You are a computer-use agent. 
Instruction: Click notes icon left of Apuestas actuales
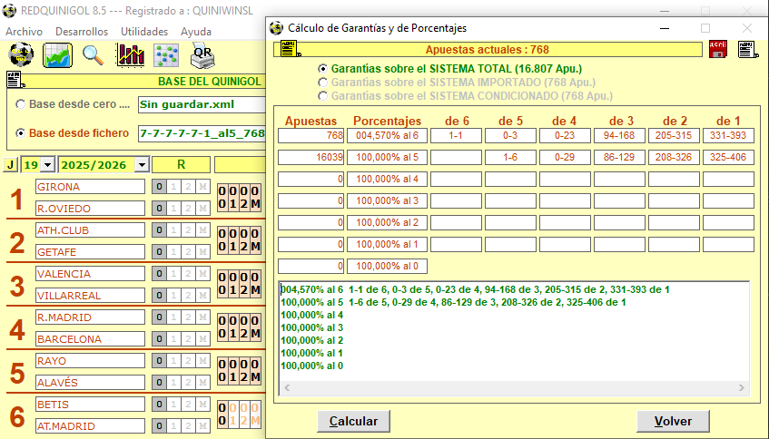[x=291, y=49]
